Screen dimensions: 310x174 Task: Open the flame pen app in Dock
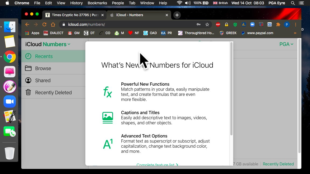click(9, 87)
